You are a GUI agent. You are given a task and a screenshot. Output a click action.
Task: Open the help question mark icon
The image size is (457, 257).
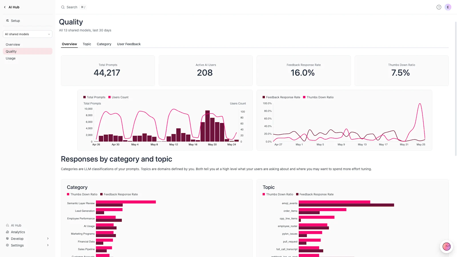tap(439, 7)
